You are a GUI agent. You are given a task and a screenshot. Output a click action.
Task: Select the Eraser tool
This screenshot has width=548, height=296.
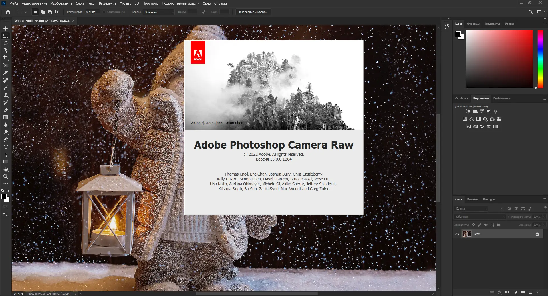click(x=6, y=110)
